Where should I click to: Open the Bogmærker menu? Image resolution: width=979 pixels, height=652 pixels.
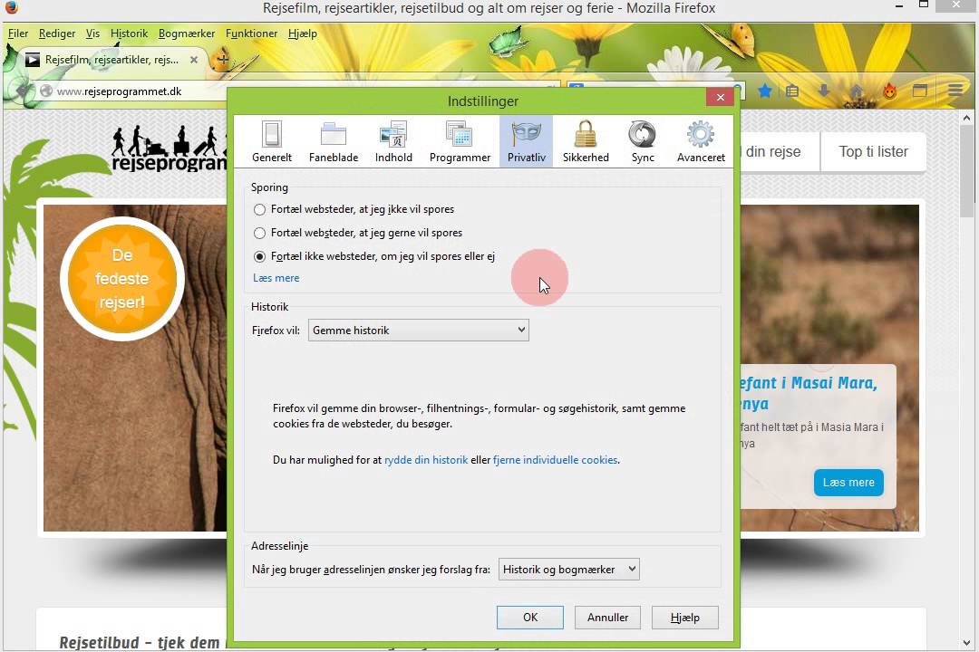point(187,34)
